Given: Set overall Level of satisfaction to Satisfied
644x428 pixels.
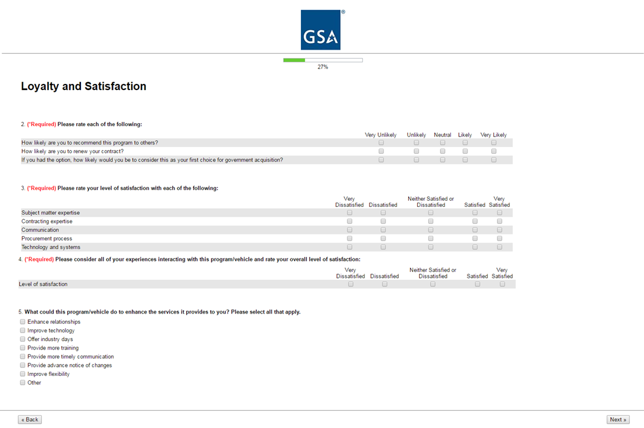Looking at the screenshot, I should (x=477, y=284).
